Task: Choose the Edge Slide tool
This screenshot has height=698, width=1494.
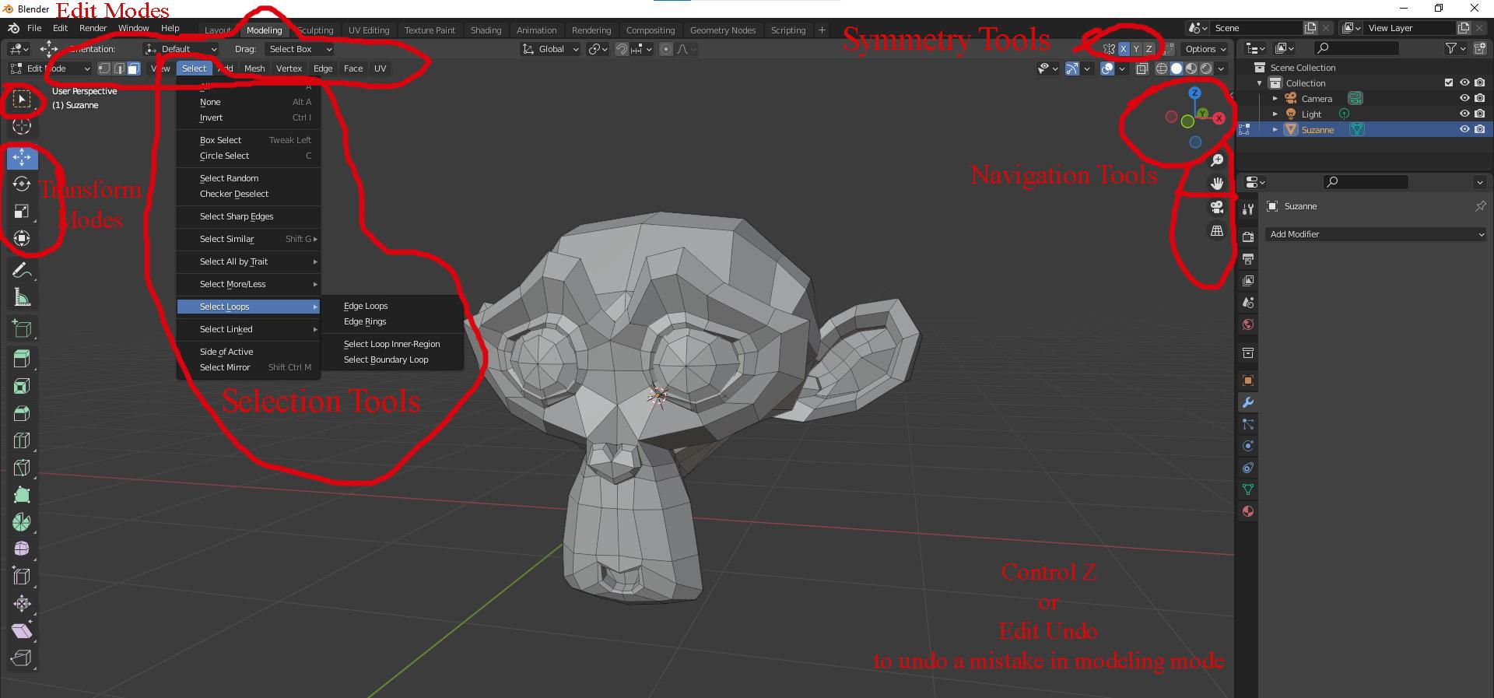Action: pyautogui.click(x=22, y=577)
